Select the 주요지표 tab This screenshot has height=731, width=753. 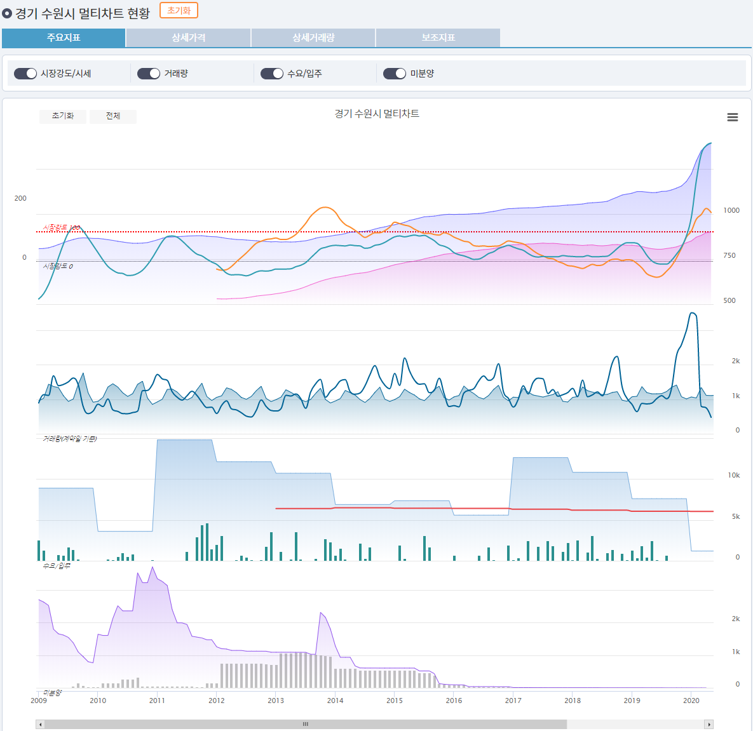[64, 38]
